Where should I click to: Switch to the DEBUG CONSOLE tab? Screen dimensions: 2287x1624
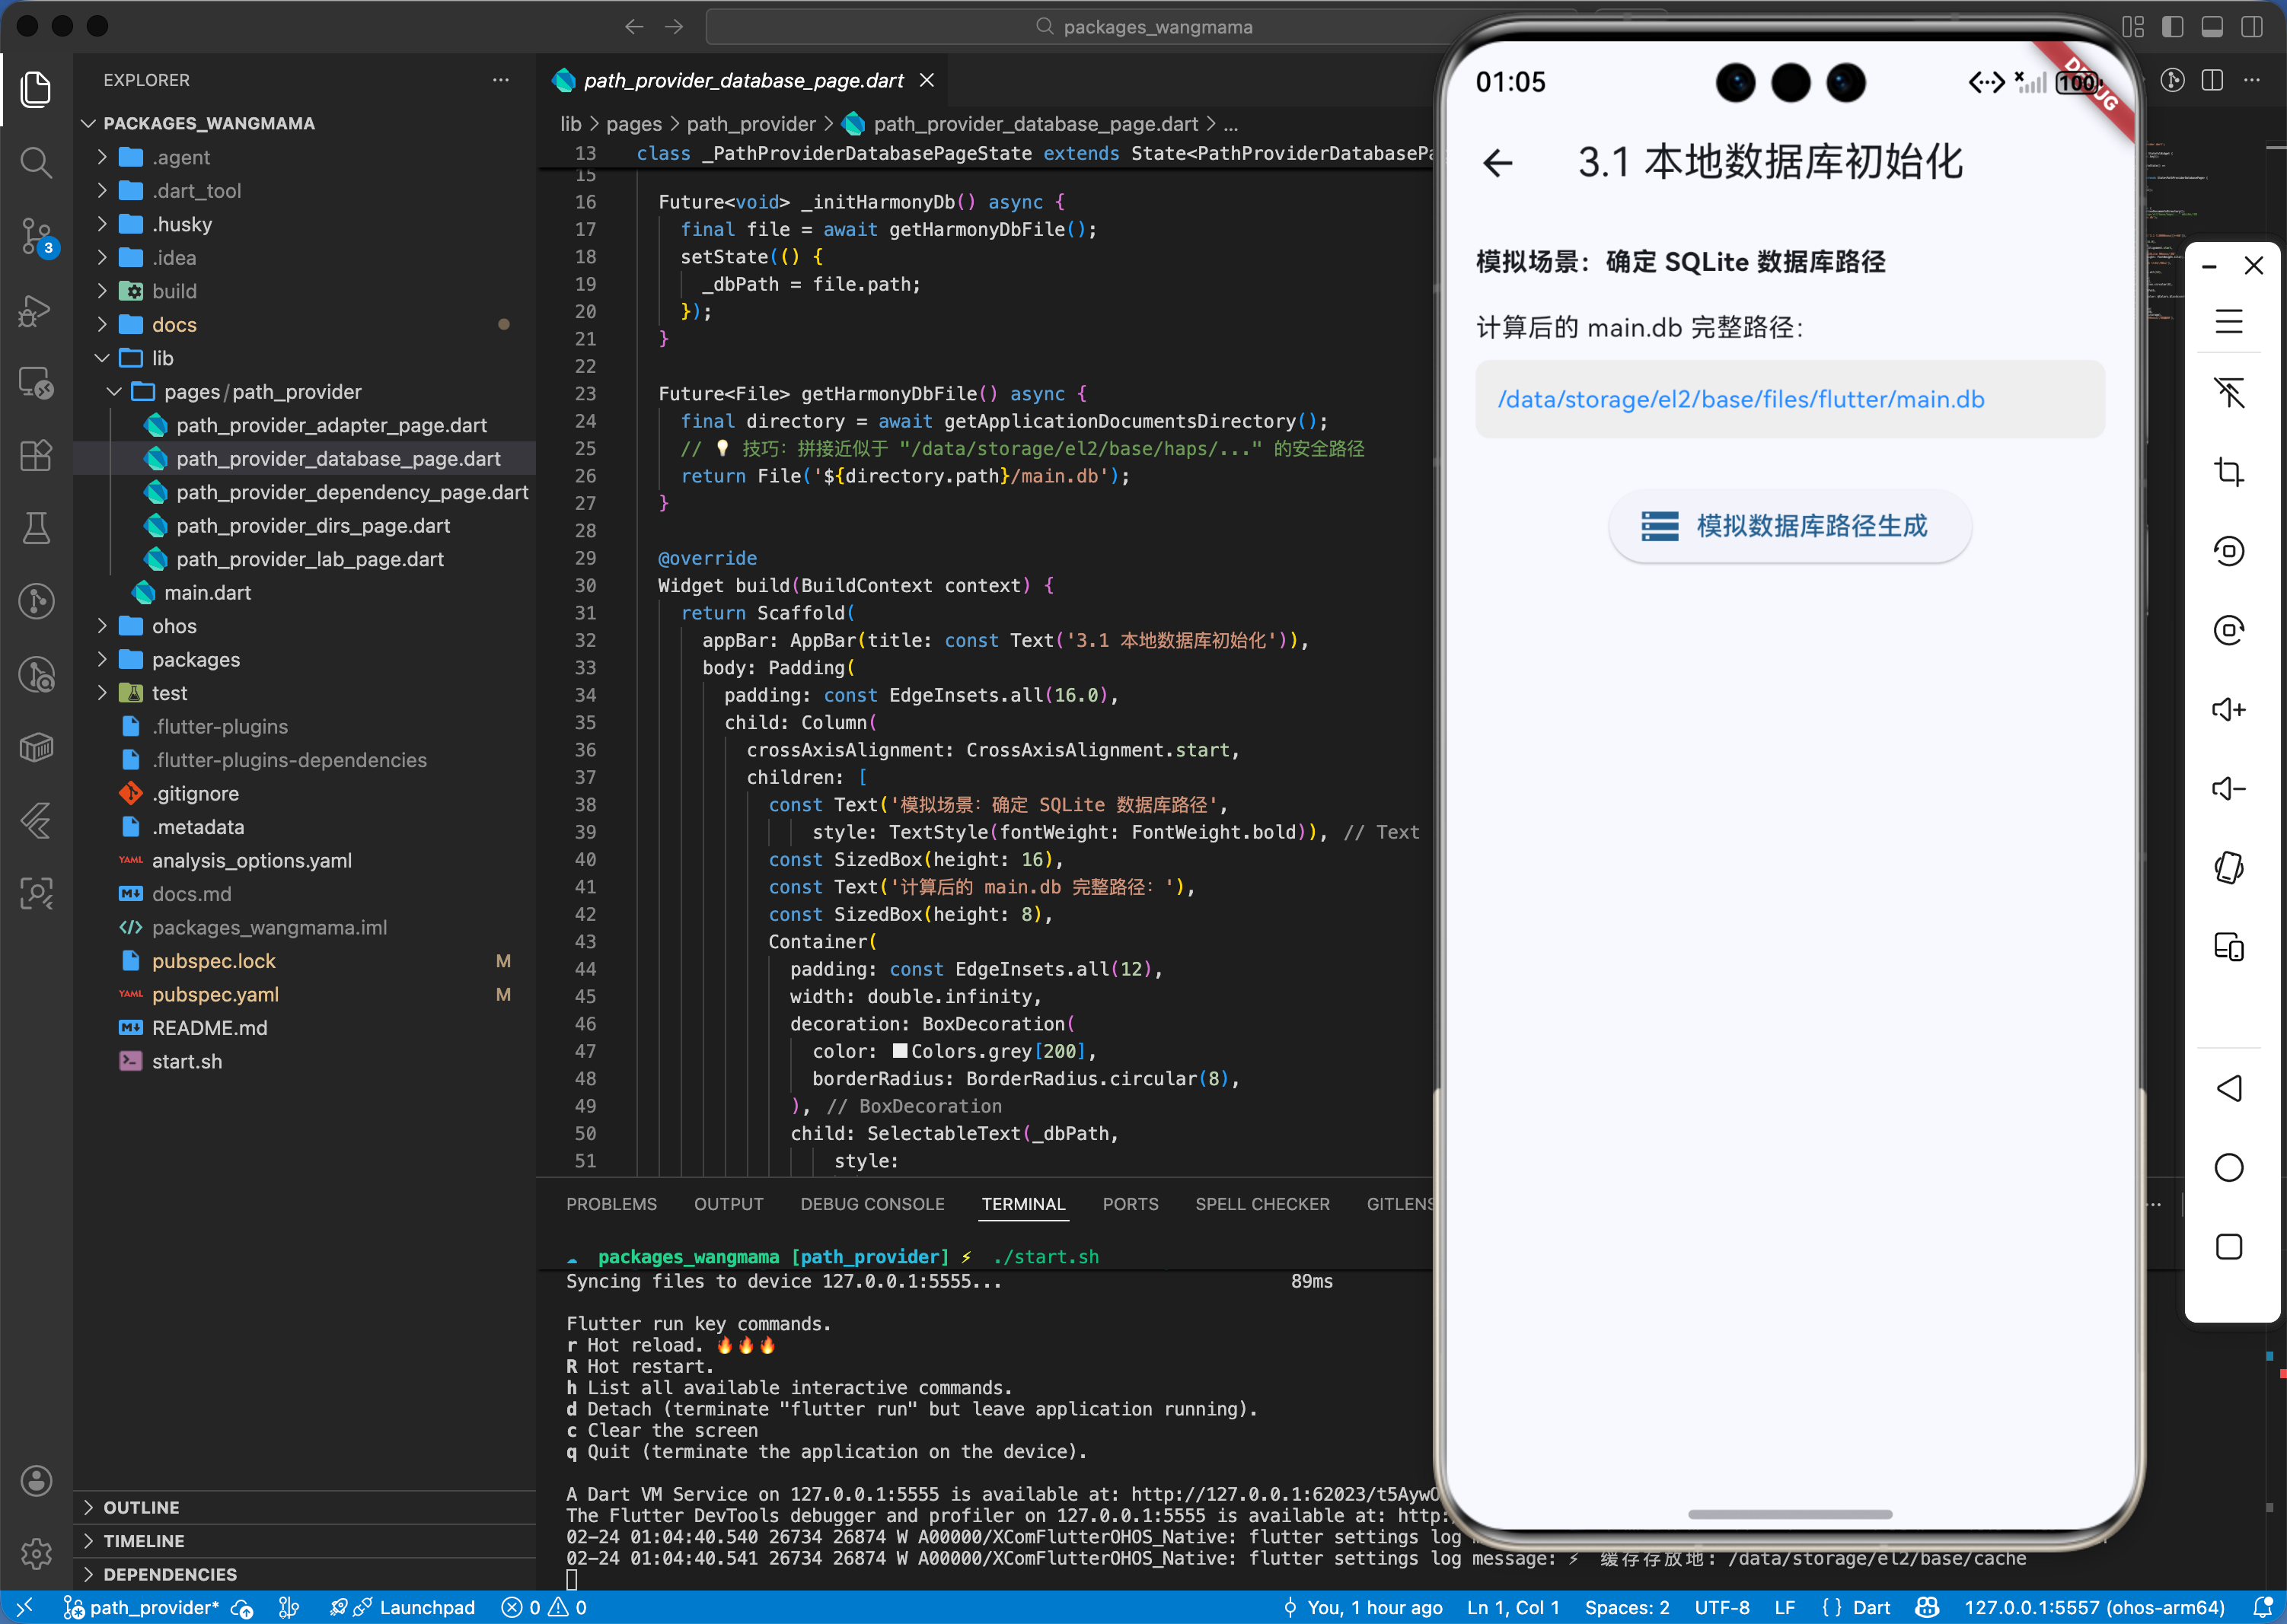(872, 1204)
